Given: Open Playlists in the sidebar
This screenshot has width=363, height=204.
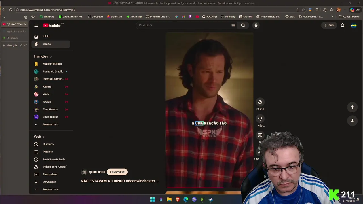Looking at the screenshot, I should [x=51, y=152].
